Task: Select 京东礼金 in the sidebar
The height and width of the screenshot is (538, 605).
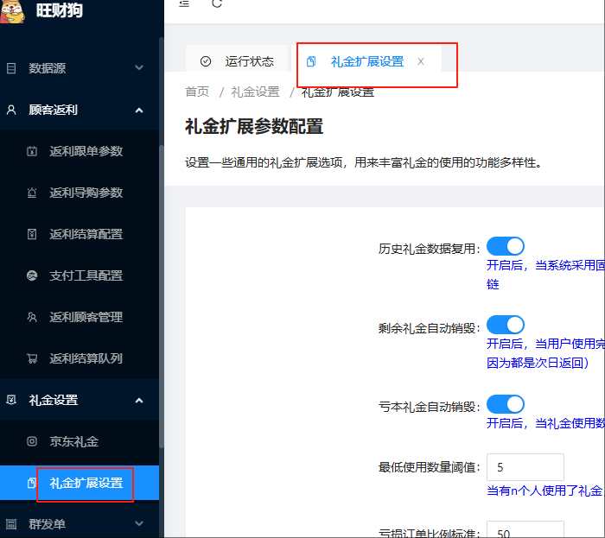Action: point(73,441)
